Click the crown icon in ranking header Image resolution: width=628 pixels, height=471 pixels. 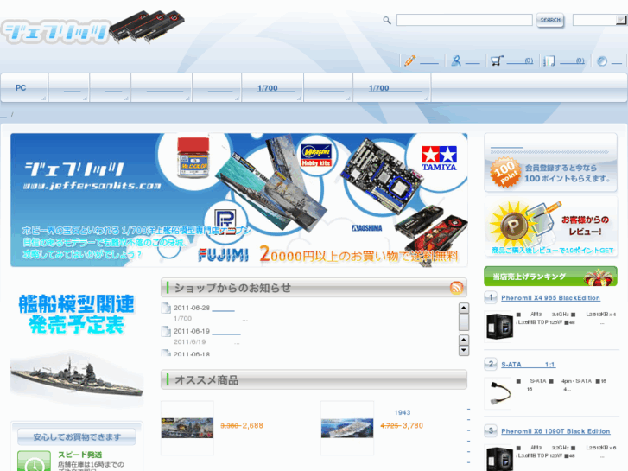(599, 277)
